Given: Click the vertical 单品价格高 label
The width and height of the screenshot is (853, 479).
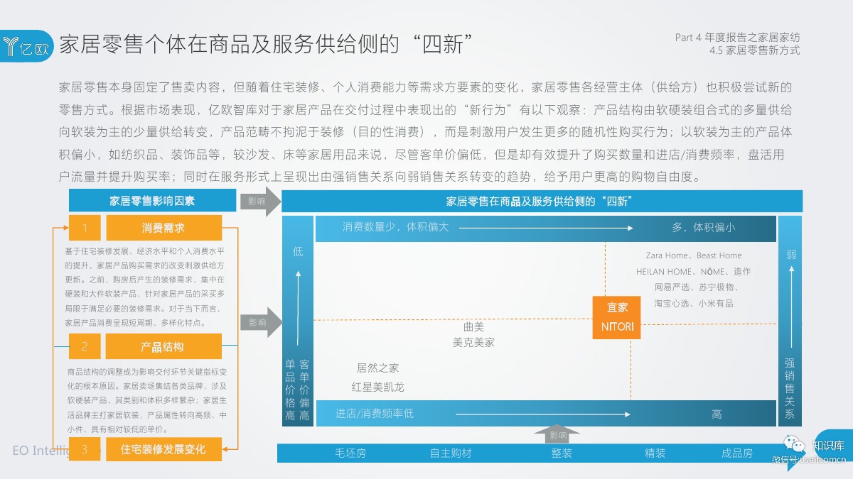Looking at the screenshot, I should point(290,390).
